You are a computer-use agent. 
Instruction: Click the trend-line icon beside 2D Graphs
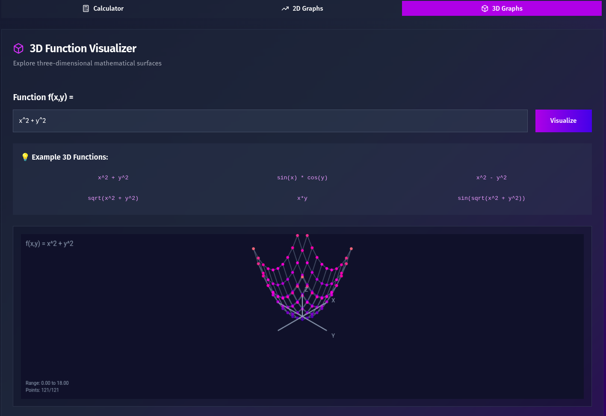pos(285,9)
